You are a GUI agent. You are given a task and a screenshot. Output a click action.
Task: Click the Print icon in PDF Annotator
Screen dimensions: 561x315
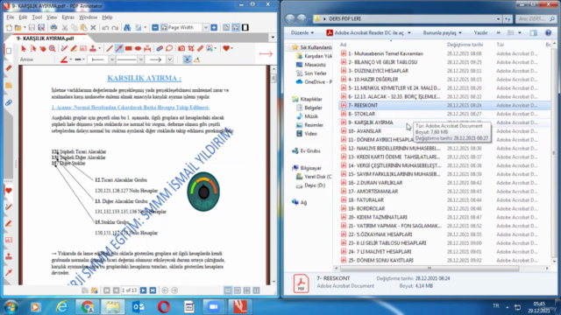click(x=53, y=27)
